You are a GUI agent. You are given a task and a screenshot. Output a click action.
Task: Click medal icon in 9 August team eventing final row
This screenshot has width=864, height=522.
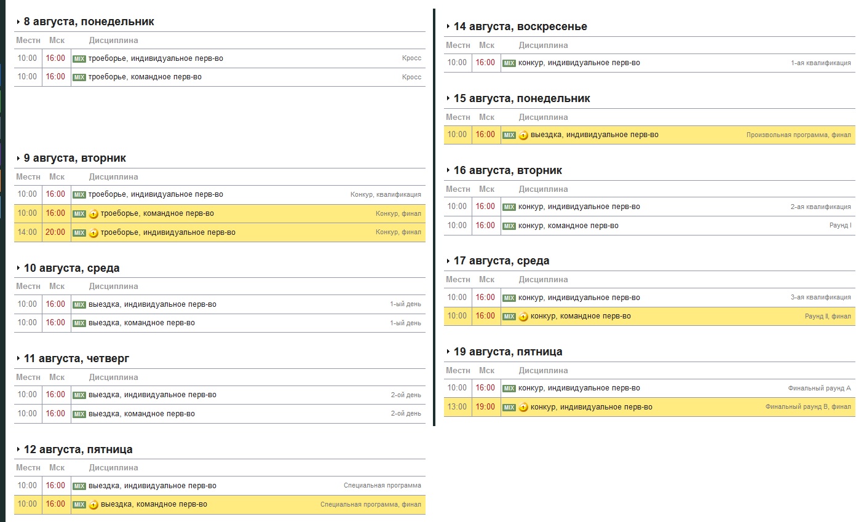(x=93, y=214)
